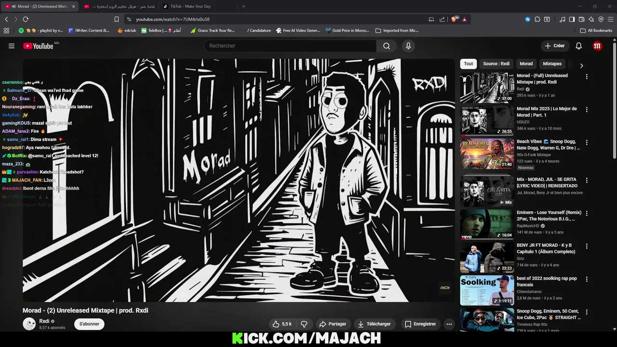Open the media control music note icon

(563, 19)
